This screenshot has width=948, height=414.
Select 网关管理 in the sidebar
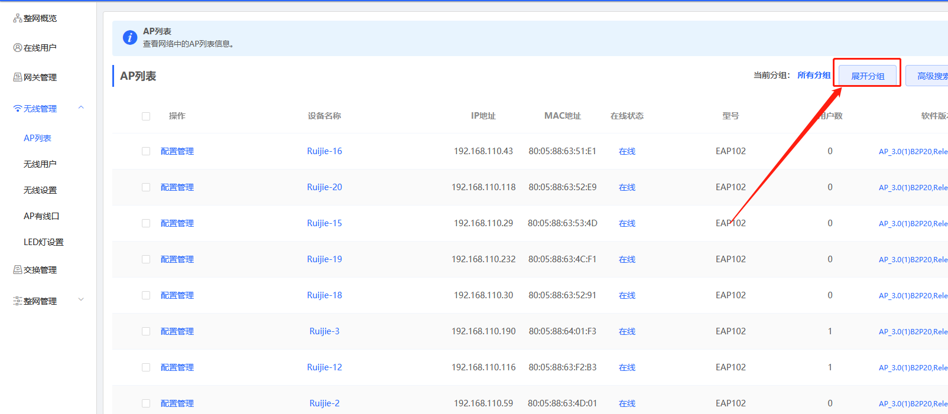[40, 77]
